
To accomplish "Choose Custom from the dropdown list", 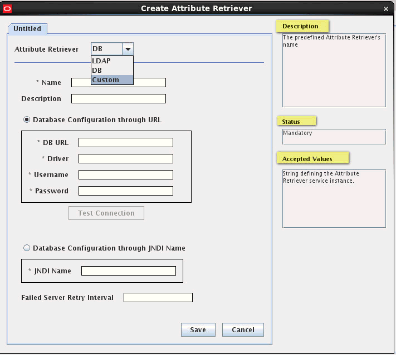I will (112, 79).
